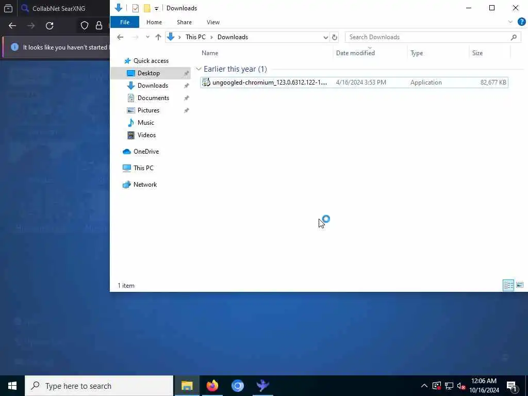Viewport: 528px width, 396px height.
Task: Open Customize Quick Access Toolbar dropdown
Action: pyautogui.click(x=156, y=8)
